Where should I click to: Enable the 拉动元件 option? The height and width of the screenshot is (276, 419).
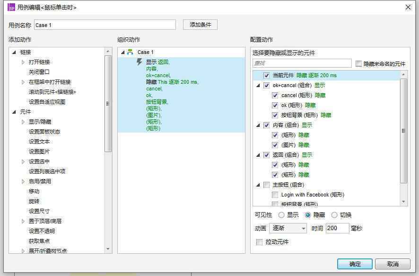coord(259,241)
